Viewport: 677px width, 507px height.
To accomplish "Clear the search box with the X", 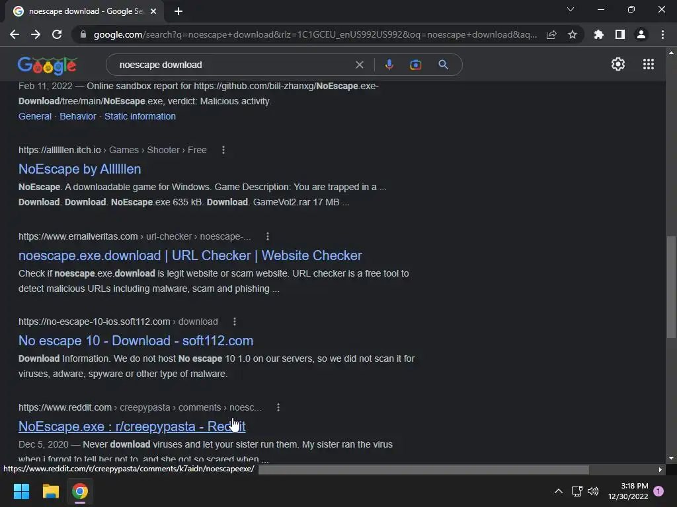I will [359, 65].
